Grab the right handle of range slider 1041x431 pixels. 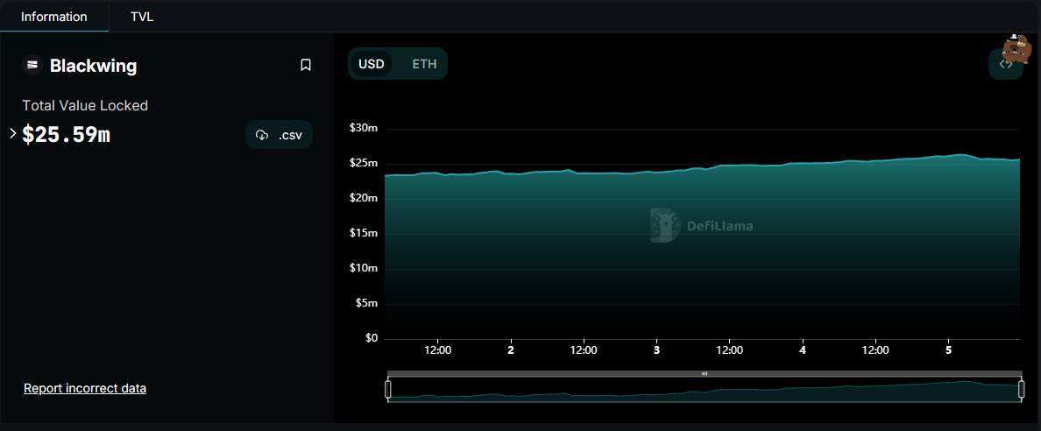click(x=1021, y=389)
